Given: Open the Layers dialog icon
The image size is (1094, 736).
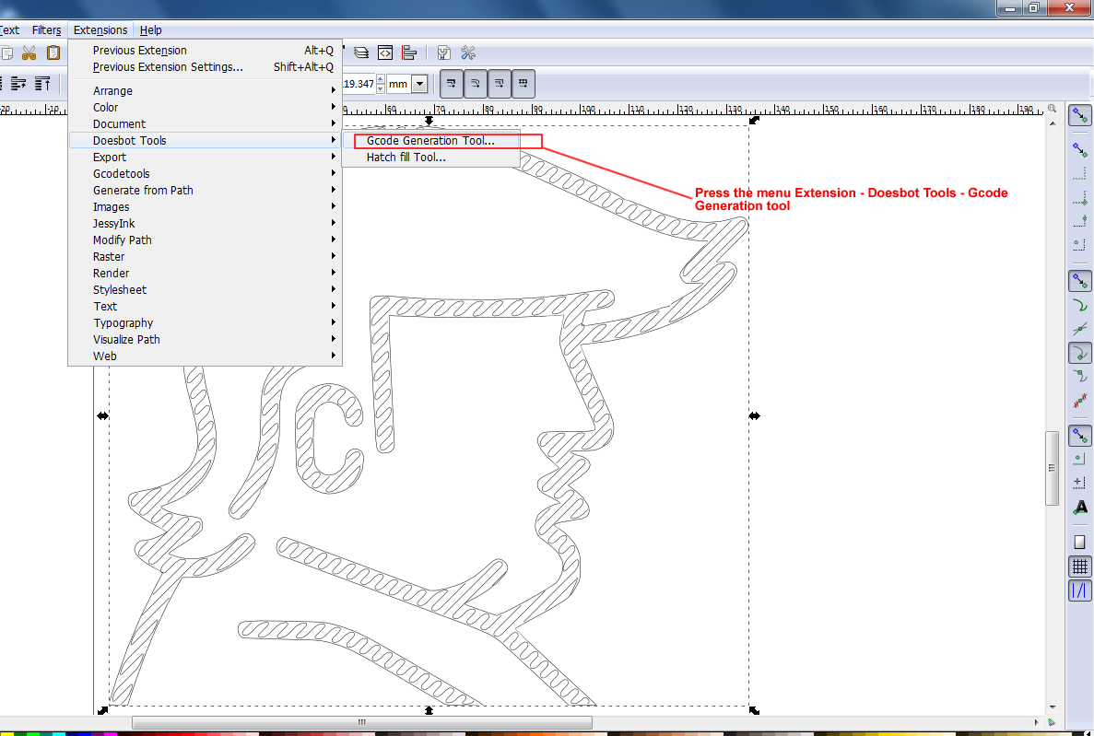Looking at the screenshot, I should coord(361,53).
